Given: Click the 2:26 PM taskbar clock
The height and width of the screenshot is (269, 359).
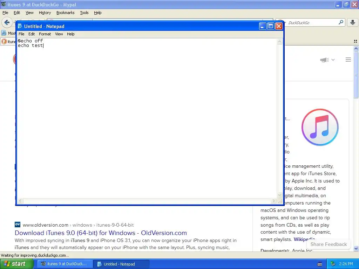Looking at the screenshot, I should tap(346, 264).
